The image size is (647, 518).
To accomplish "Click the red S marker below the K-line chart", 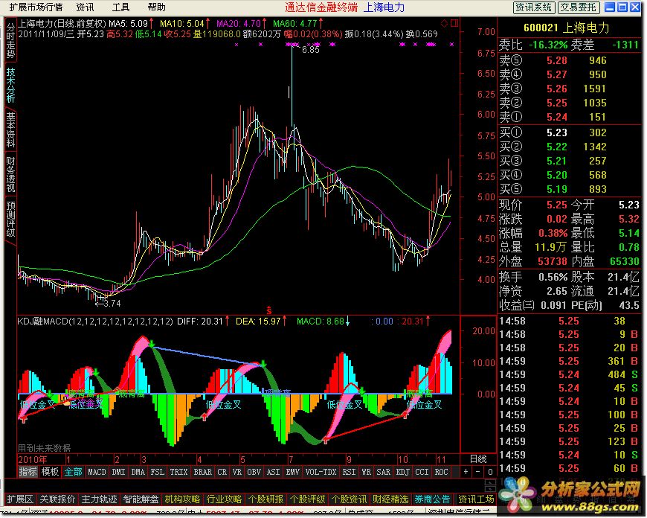I will pos(269,310).
